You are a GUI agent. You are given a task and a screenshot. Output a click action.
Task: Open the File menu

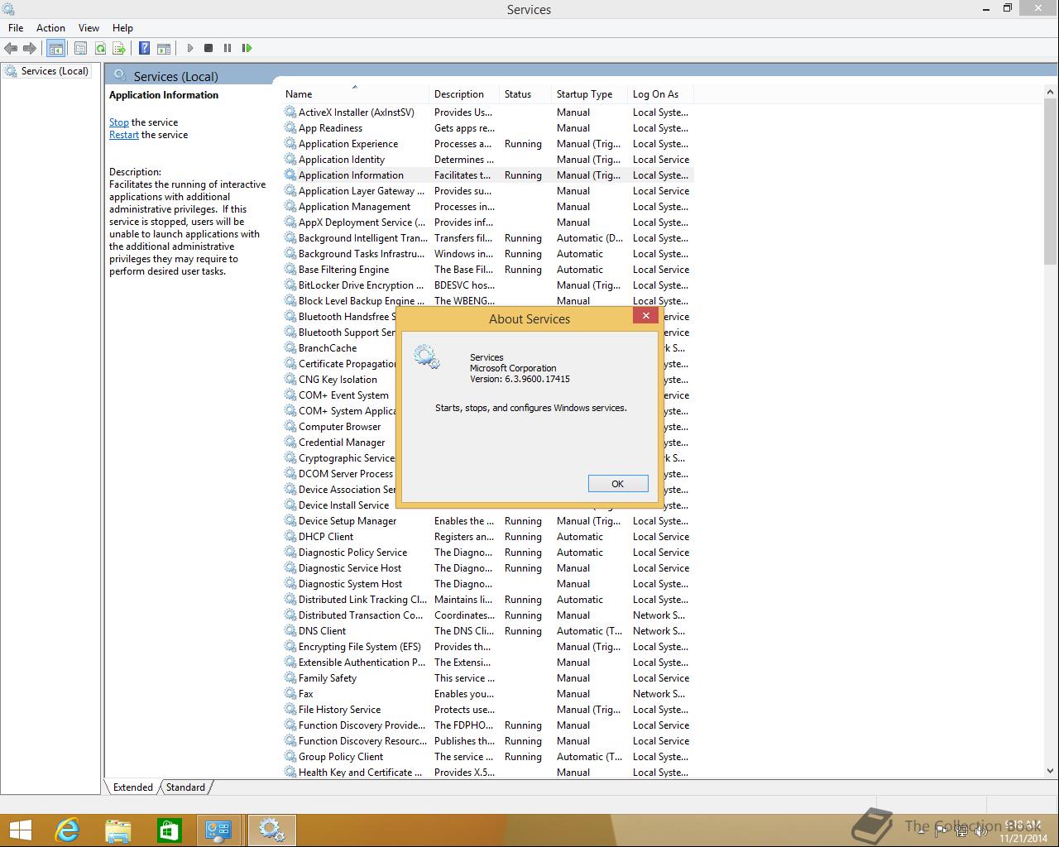click(16, 27)
